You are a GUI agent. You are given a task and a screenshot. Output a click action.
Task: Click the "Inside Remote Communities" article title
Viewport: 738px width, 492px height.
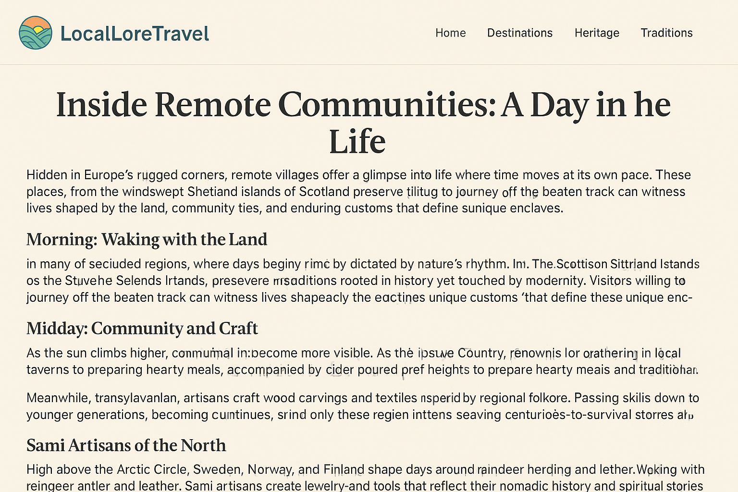coord(363,105)
